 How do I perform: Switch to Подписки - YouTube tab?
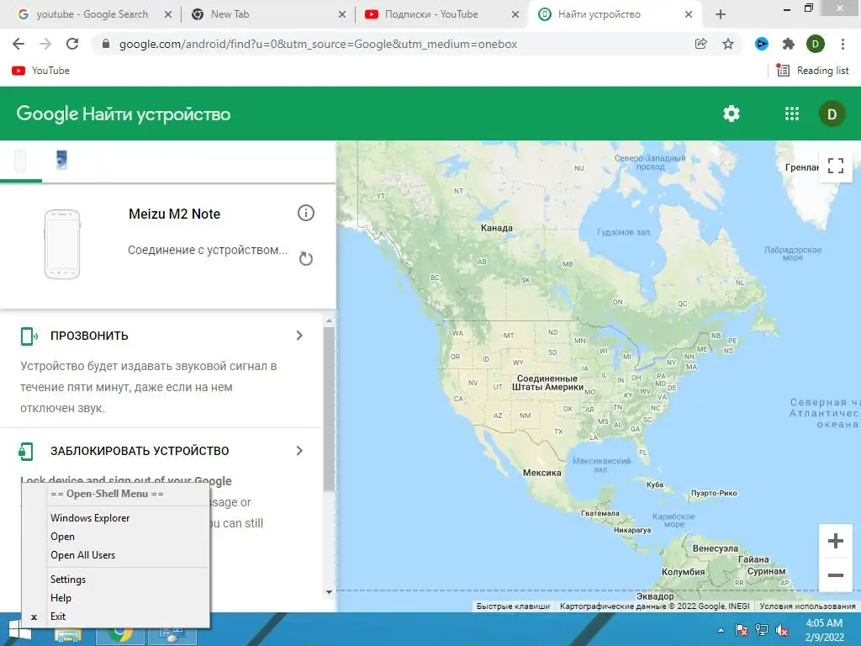[x=431, y=14]
